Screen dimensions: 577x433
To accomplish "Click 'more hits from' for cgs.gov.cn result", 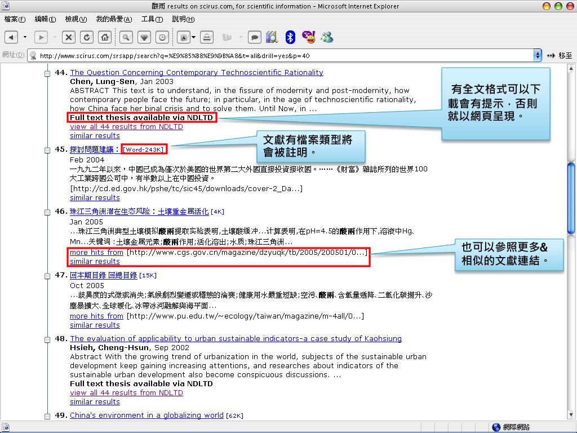I will point(96,253).
